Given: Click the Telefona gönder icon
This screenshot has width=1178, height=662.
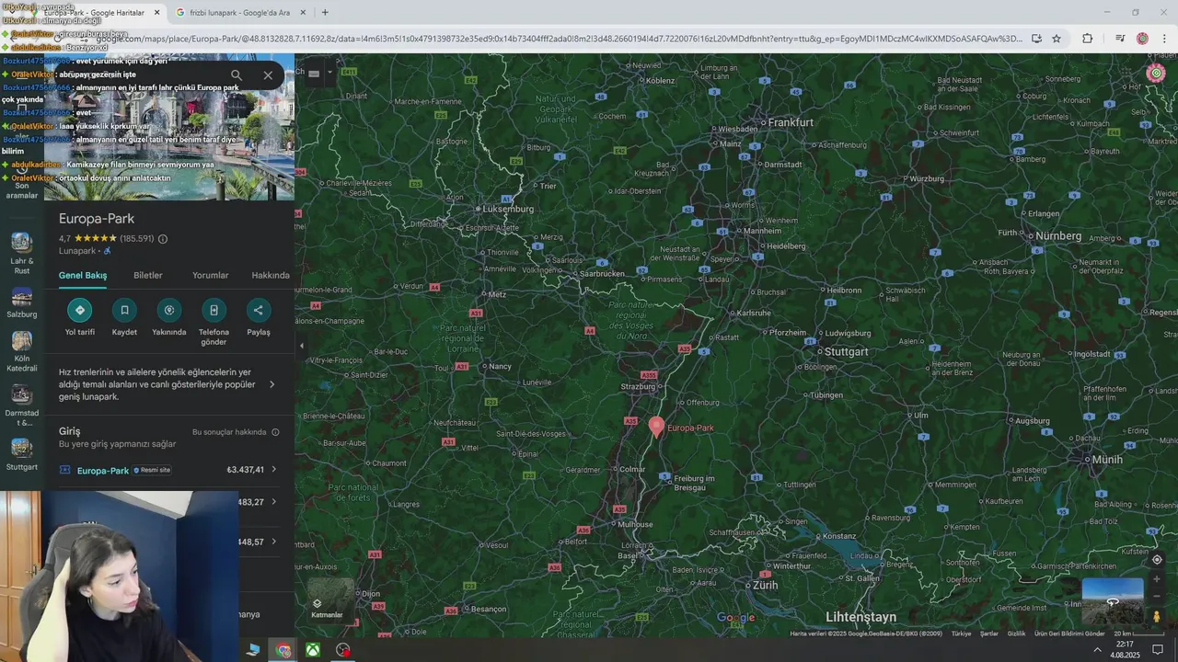Looking at the screenshot, I should tap(214, 310).
